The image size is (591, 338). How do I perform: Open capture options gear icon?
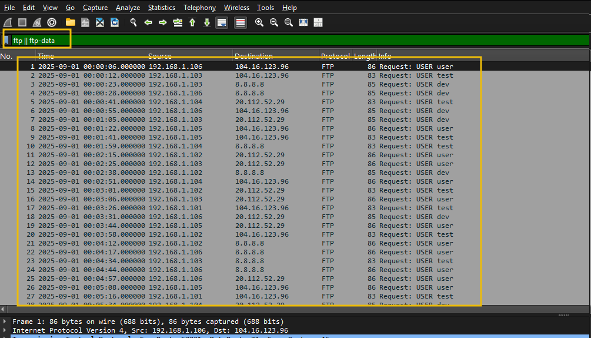coord(52,22)
